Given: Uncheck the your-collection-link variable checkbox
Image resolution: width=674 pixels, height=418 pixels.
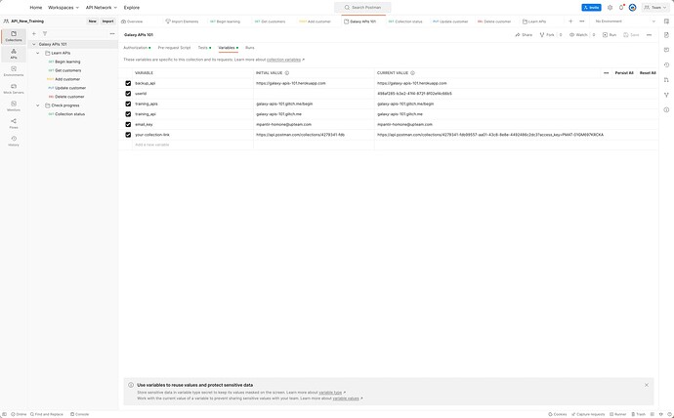Looking at the screenshot, I should (128, 135).
